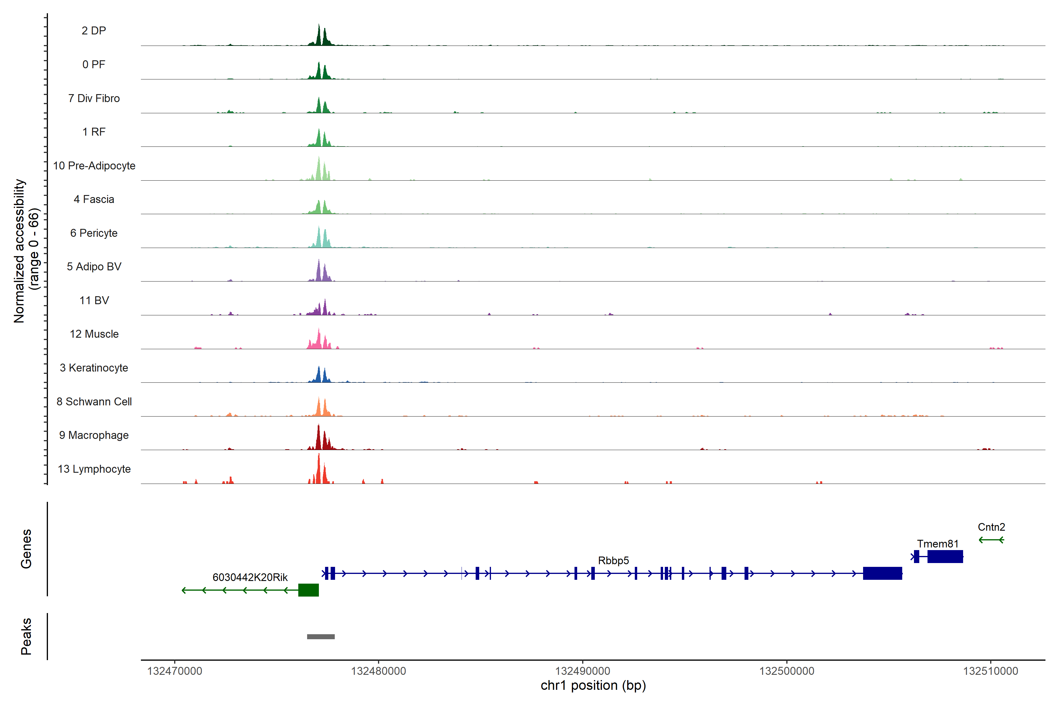Click the large Rbbp5 last exon block
Screen dimensions: 1059x706
click(x=882, y=573)
